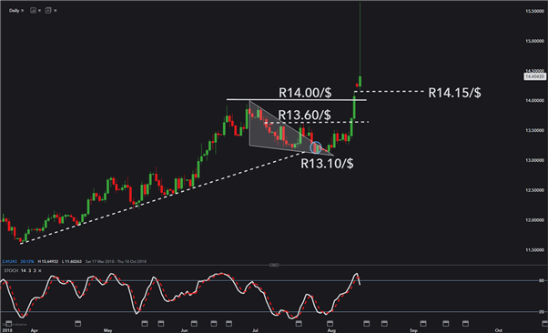Click the calendar event icon near Apr
The height and width of the screenshot is (333, 548).
(9, 323)
